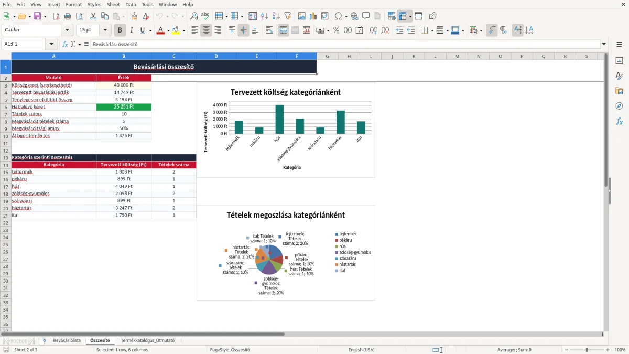Select column G header
Viewport: 629px width, 354px height.
point(327,56)
